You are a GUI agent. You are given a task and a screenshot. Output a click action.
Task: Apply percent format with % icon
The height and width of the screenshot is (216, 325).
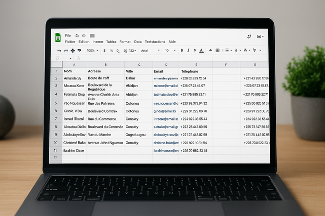coord(112,51)
